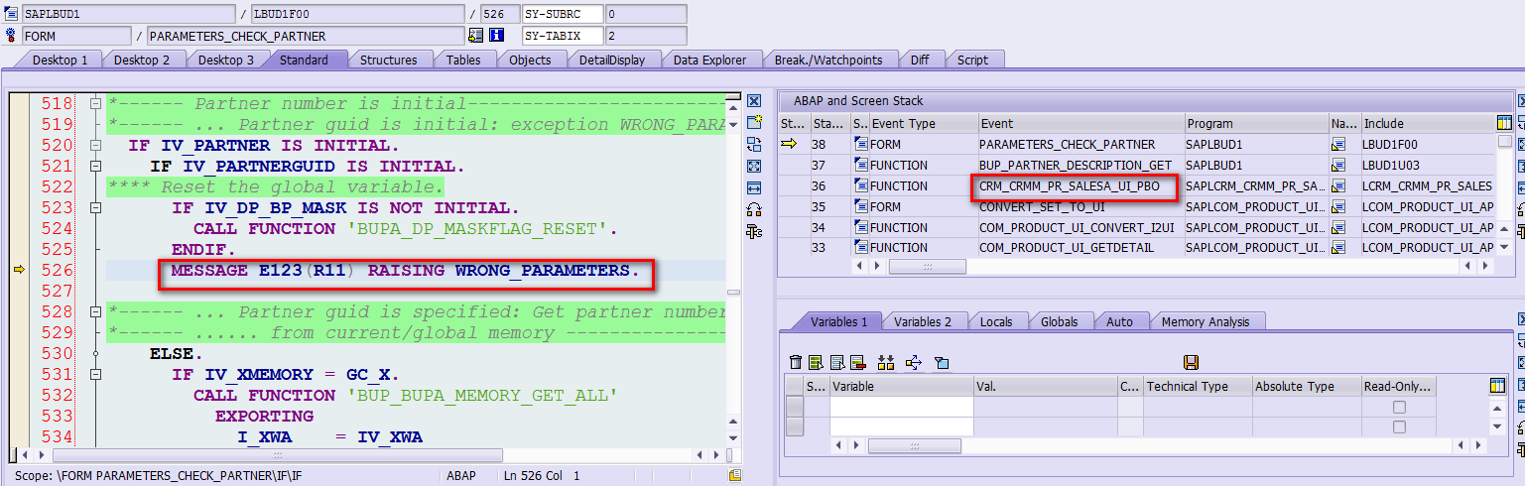This screenshot has width=1525, height=486.
Task: Click the new tool icon beside source editor
Action: (x=754, y=122)
